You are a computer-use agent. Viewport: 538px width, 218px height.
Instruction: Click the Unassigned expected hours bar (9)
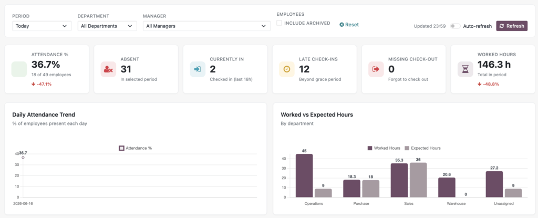pyautogui.click(x=513, y=193)
